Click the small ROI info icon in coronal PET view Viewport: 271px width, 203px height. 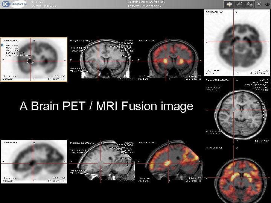point(2,45)
